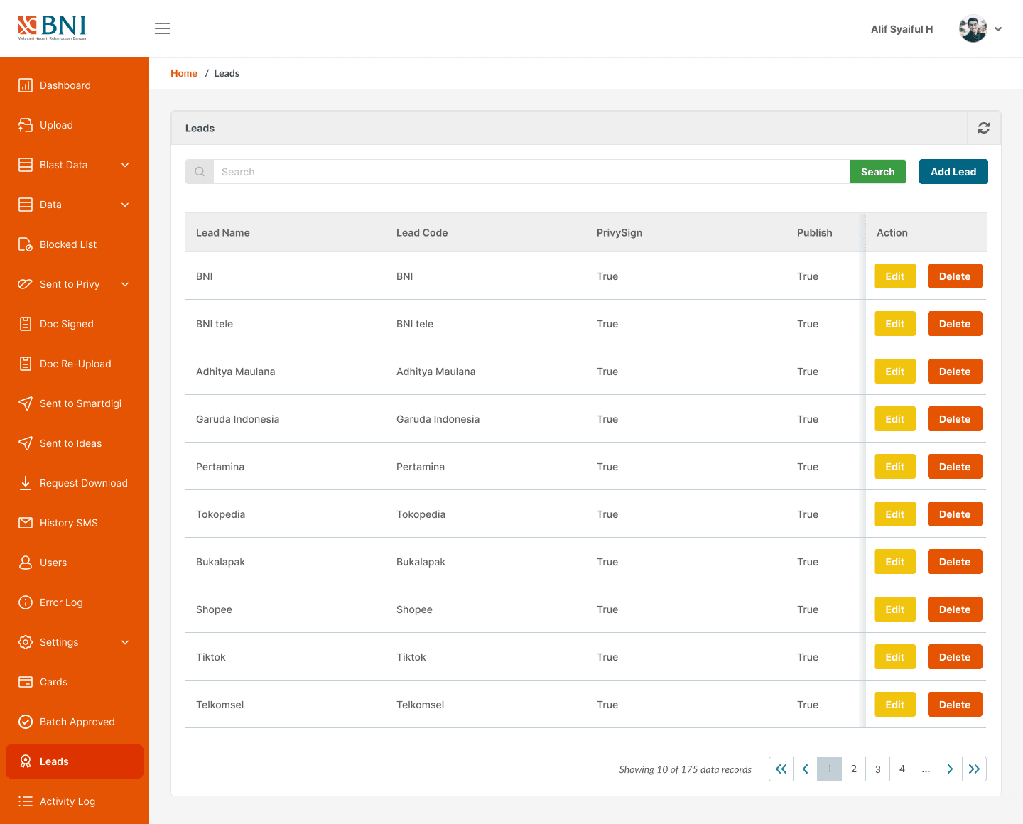This screenshot has width=1023, height=824.
Task: Delete the Pertamina lead
Action: [x=955, y=467]
